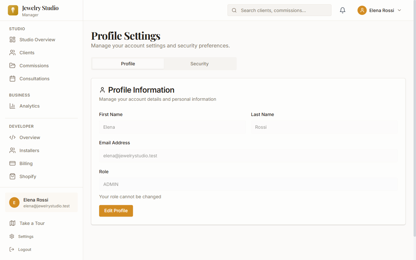Open the Consultations calendar icon

coord(12,79)
